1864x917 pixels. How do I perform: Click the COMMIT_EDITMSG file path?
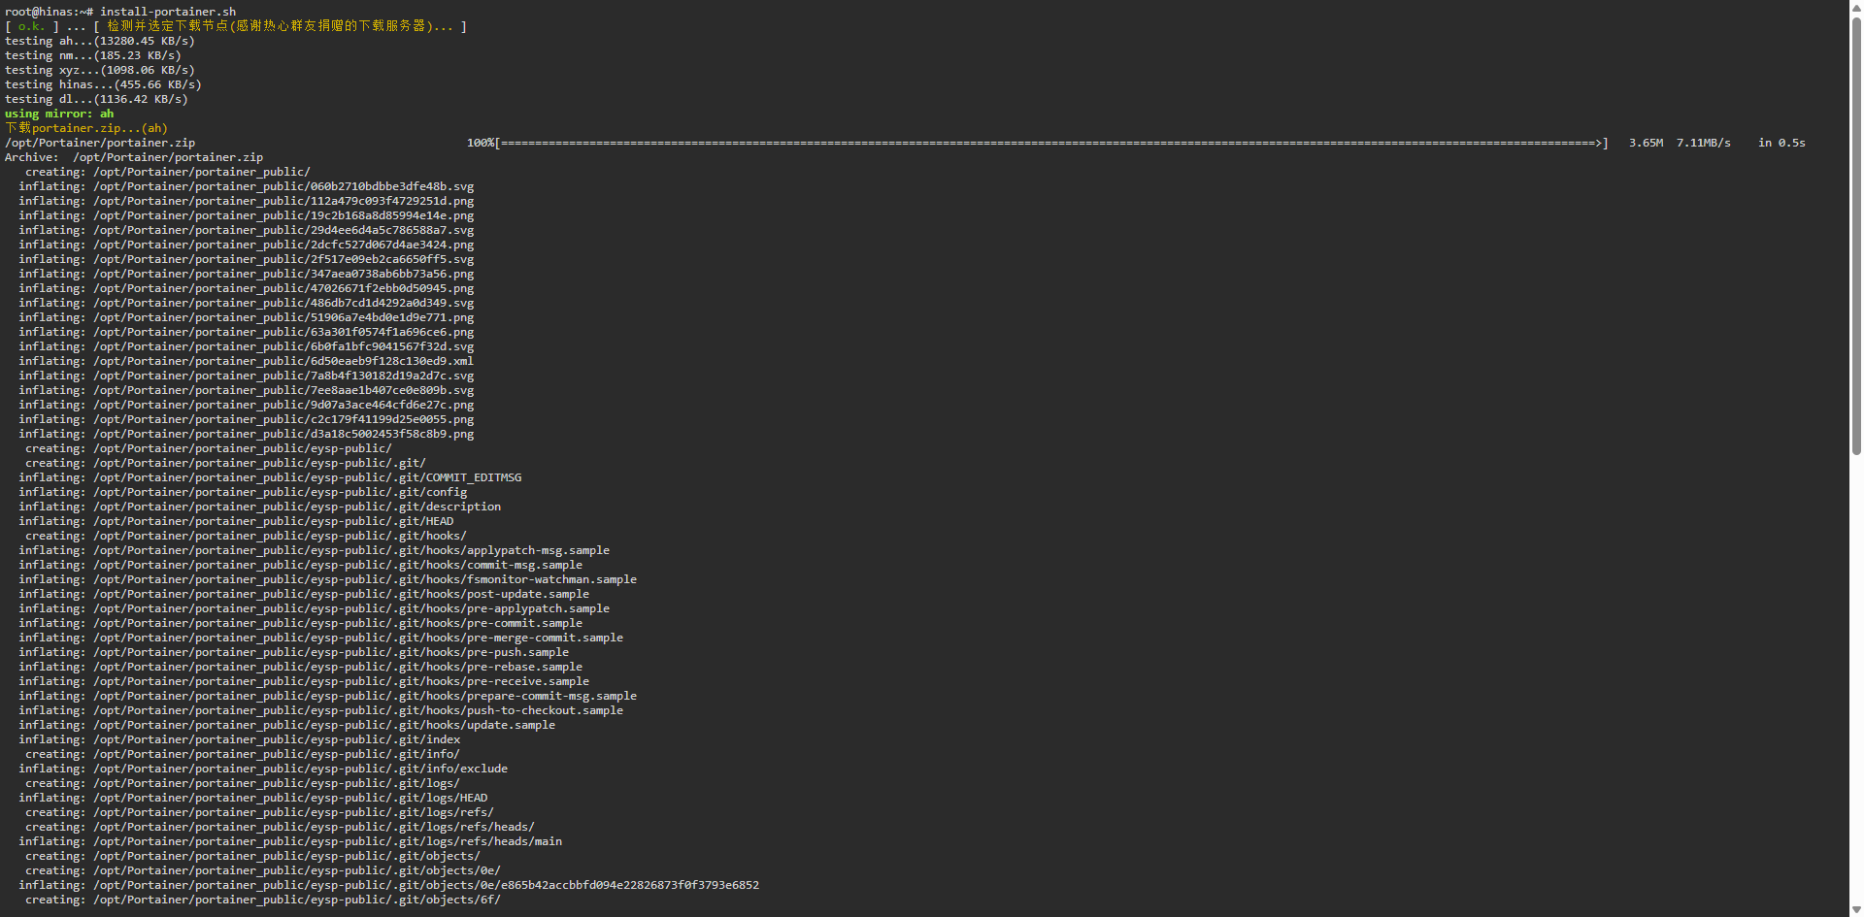[x=307, y=477]
